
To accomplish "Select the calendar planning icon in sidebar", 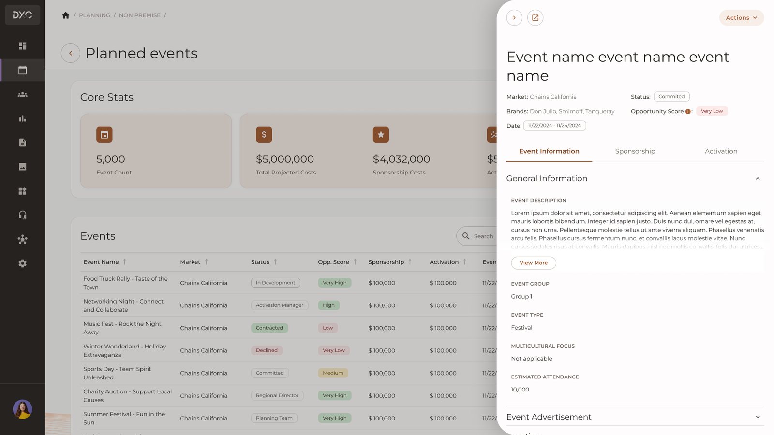I will pyautogui.click(x=22, y=70).
